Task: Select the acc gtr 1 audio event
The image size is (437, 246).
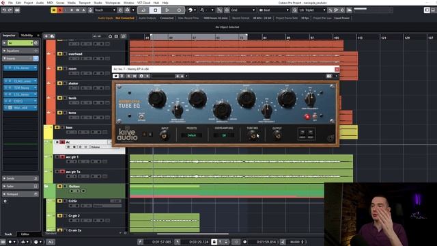Action: click(241, 161)
